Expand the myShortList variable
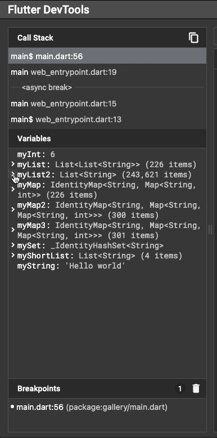This screenshot has height=438, width=217. (x=13, y=256)
